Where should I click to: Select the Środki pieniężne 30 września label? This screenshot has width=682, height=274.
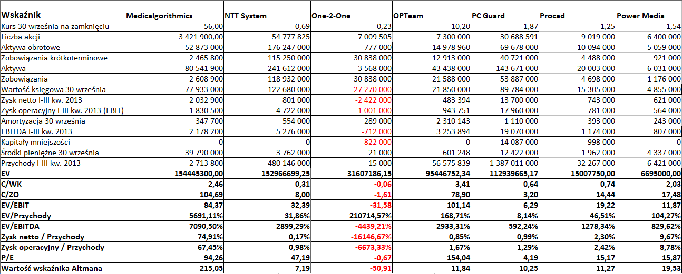[x=50, y=153]
